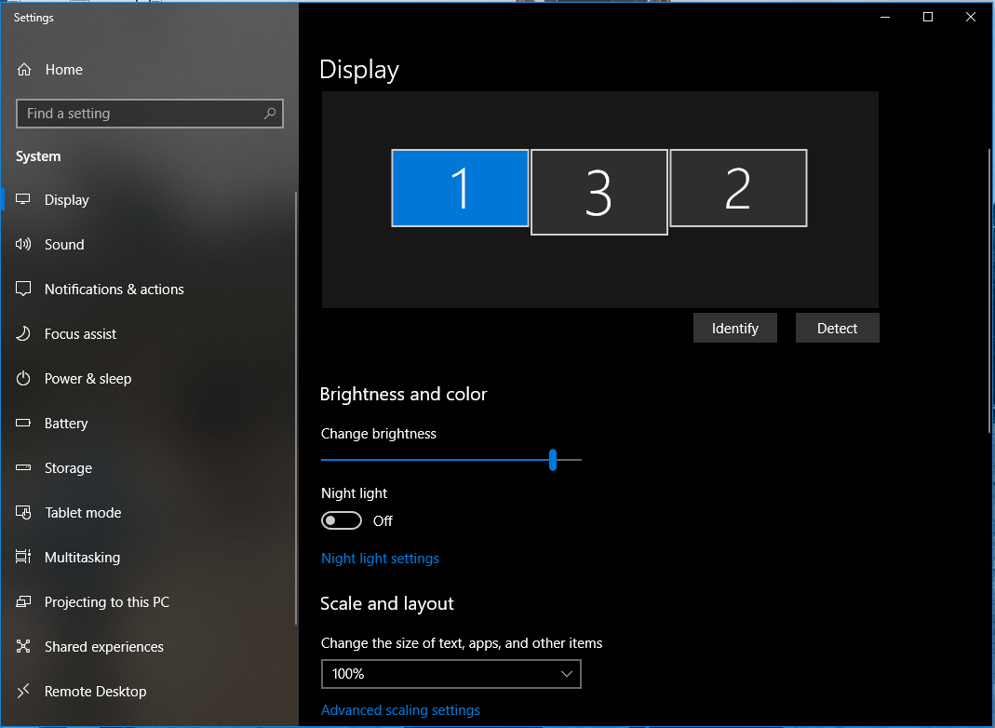This screenshot has height=728, width=995.
Task: Click the Focus assist icon
Action: point(22,333)
